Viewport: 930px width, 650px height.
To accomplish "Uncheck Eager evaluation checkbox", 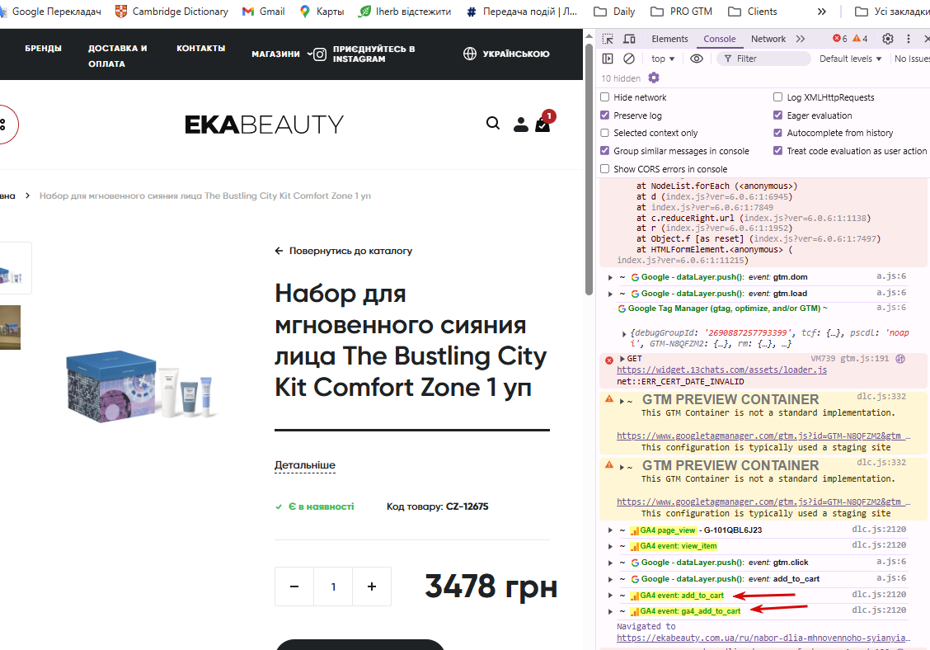I will click(777, 115).
